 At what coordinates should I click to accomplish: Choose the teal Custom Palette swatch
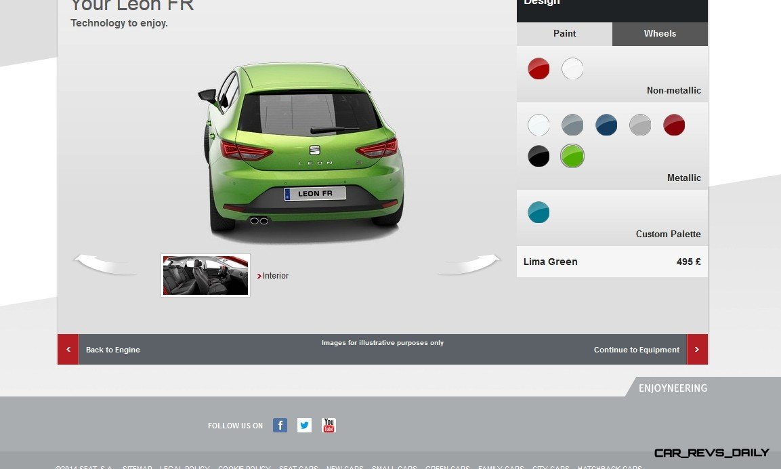tap(539, 212)
